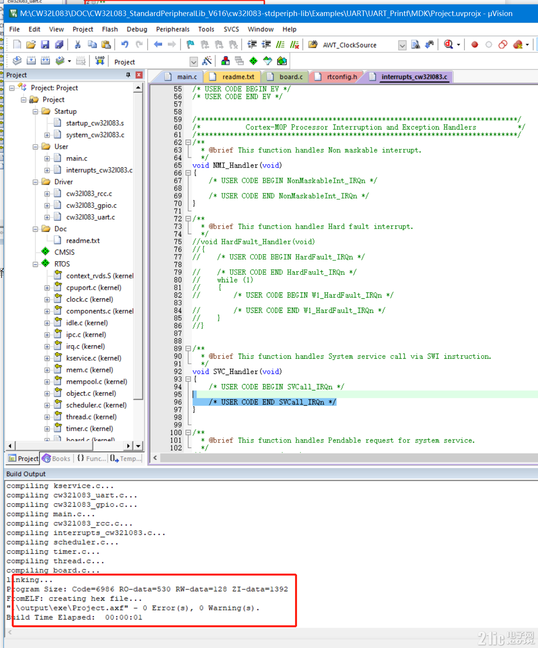Collapse the SVC_Handler code fold on line 93
This screenshot has width=538, height=648.
pos(188,379)
